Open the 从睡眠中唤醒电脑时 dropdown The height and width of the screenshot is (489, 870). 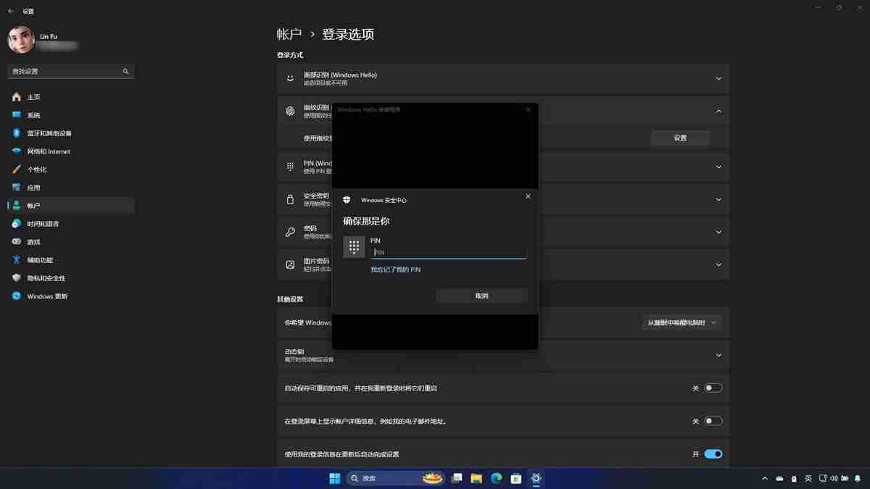point(681,322)
